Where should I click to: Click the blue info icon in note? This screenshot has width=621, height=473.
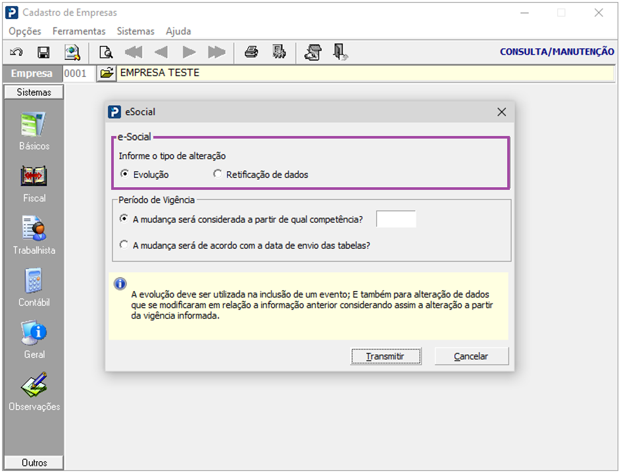coord(120,284)
